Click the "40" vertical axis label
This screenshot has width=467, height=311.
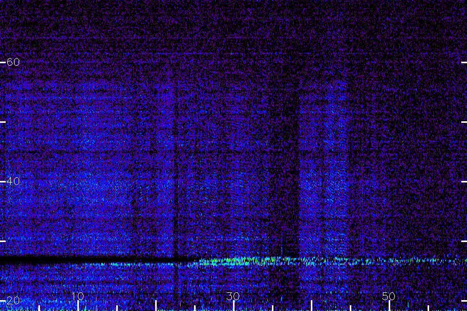pos(13,181)
